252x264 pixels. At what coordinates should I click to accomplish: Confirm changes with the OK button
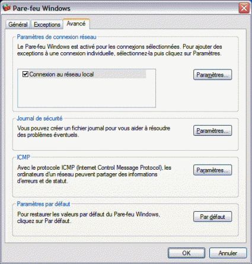186,253
